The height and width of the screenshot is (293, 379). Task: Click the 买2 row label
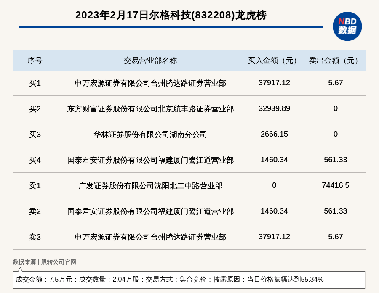coord(35,109)
